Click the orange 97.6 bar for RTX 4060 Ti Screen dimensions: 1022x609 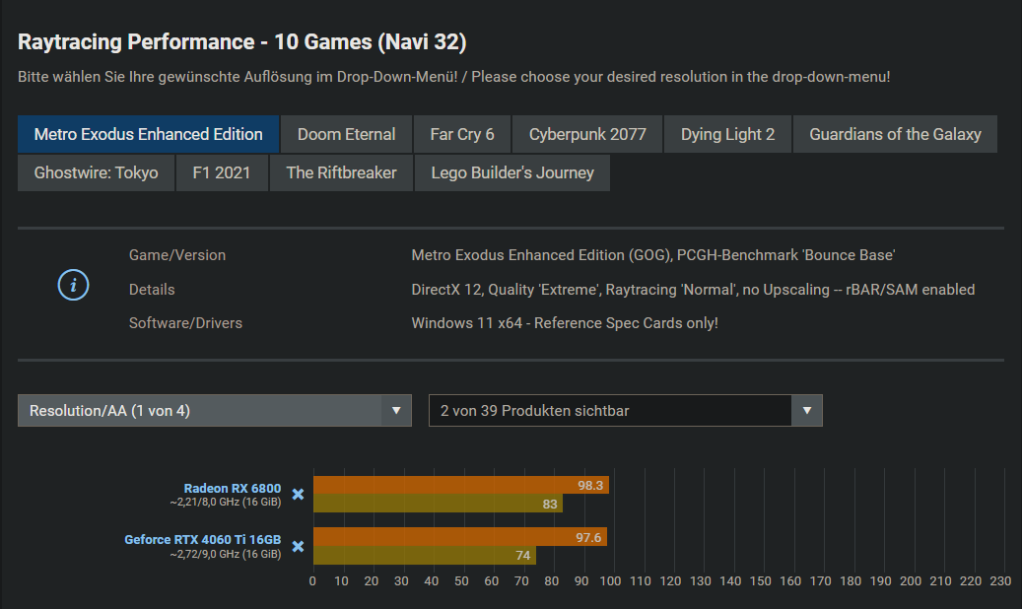pyautogui.click(x=460, y=537)
